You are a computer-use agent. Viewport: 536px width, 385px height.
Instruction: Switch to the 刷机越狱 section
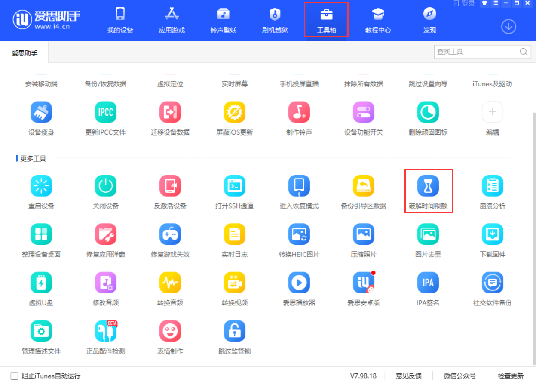pos(274,19)
